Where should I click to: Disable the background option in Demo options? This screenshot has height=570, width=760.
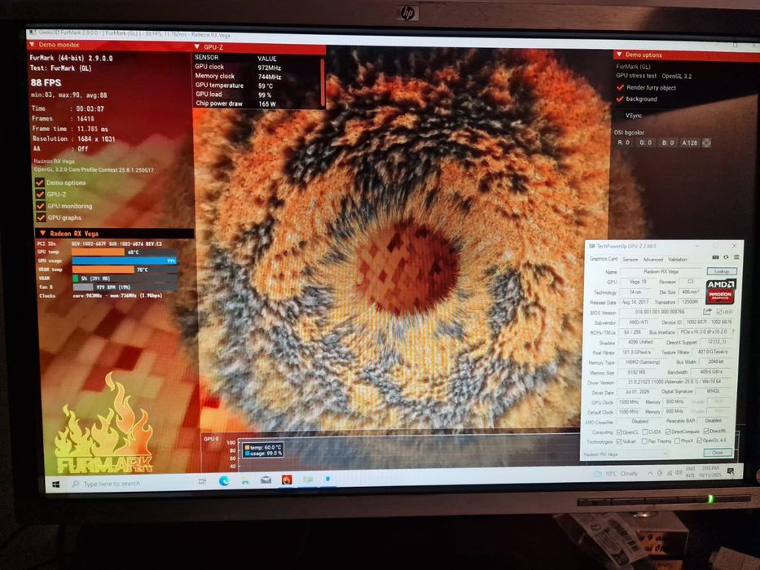[620, 99]
